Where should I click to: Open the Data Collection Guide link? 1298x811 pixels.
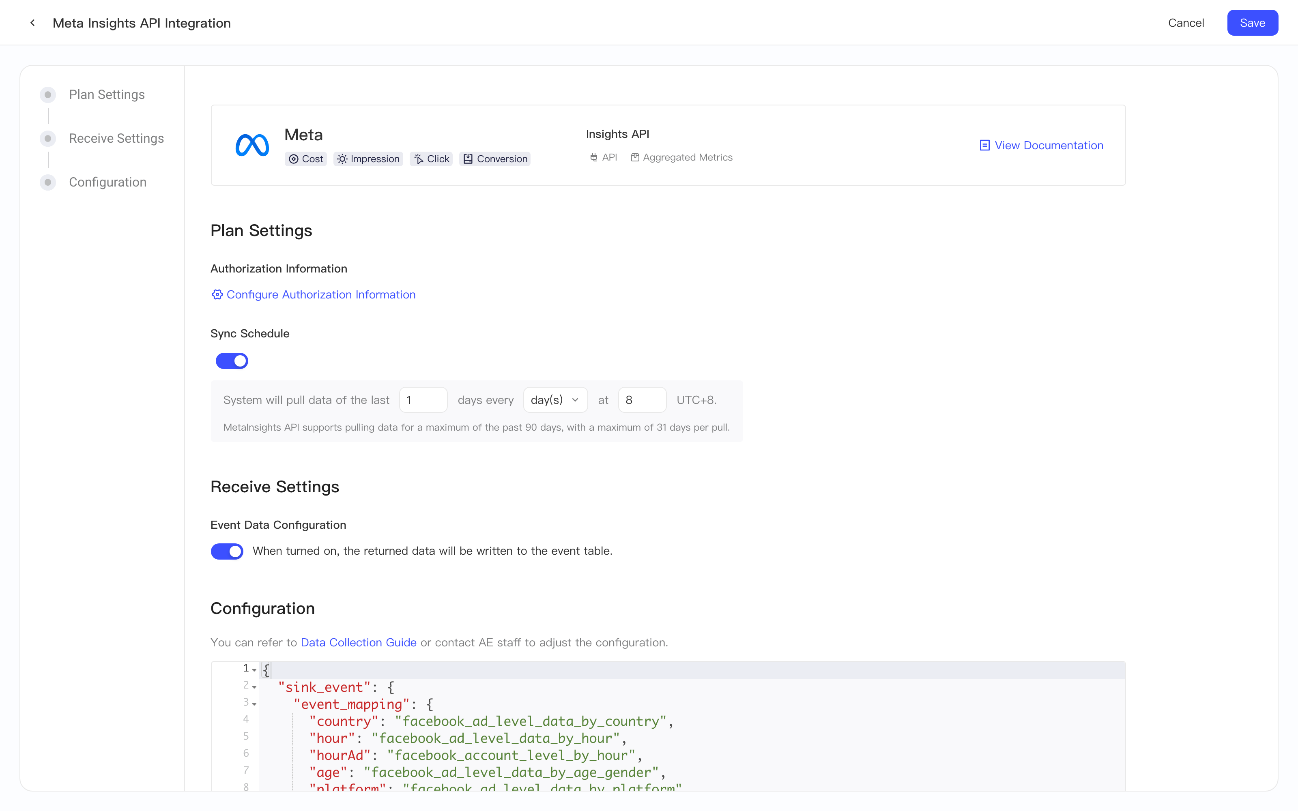(x=358, y=643)
